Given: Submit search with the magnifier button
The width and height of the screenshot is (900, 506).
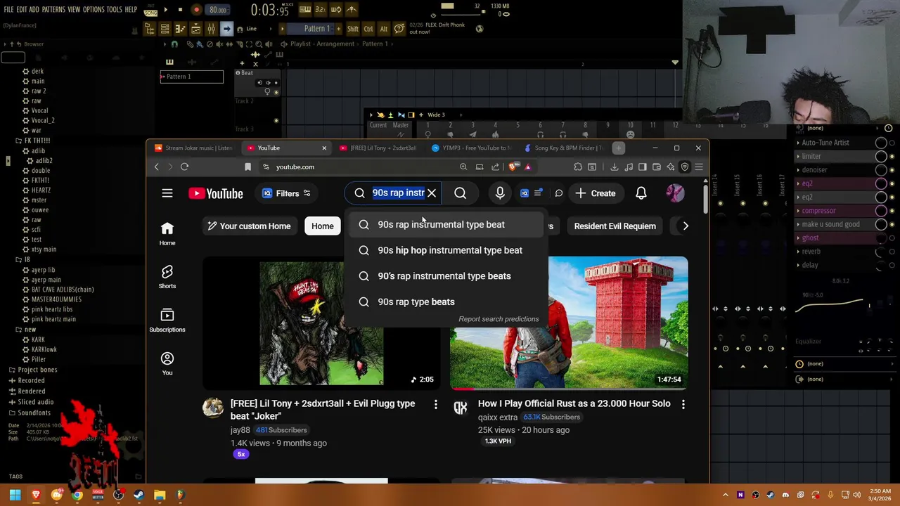Looking at the screenshot, I should 461,193.
